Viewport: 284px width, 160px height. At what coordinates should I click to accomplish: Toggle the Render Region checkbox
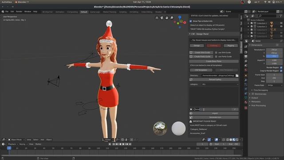tap(281, 68)
